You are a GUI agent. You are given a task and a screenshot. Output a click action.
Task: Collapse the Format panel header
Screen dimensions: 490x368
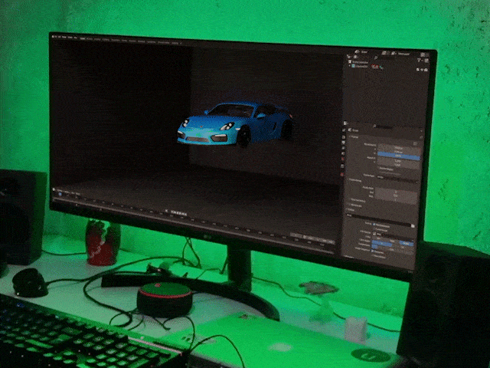point(354,136)
